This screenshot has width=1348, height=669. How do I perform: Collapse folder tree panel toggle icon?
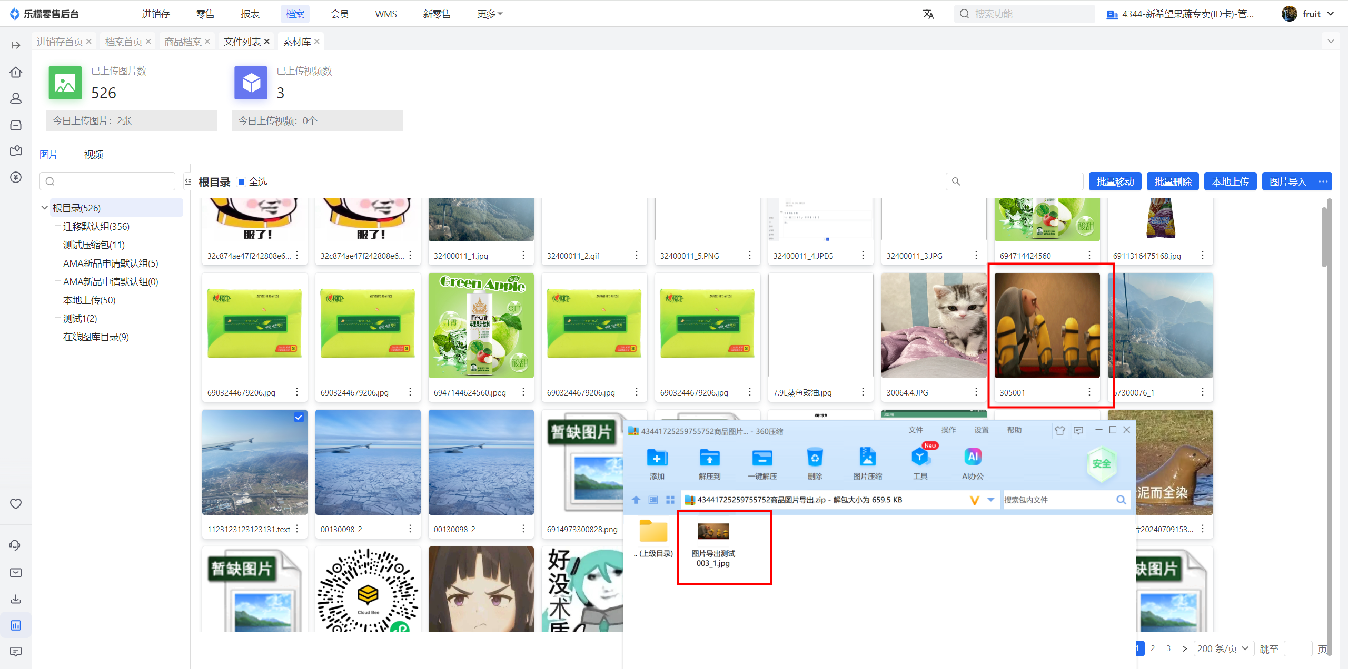188,181
